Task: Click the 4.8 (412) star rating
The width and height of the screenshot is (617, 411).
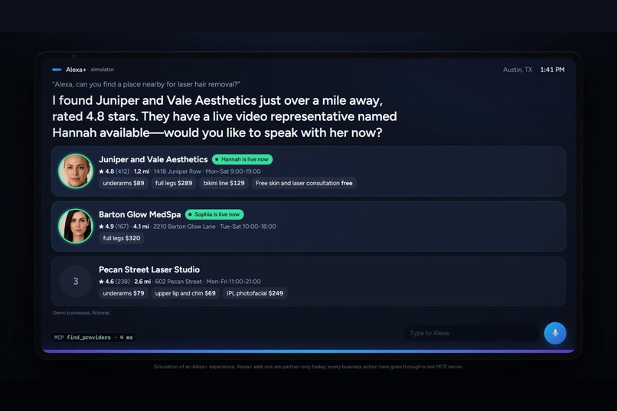Action: [114, 171]
